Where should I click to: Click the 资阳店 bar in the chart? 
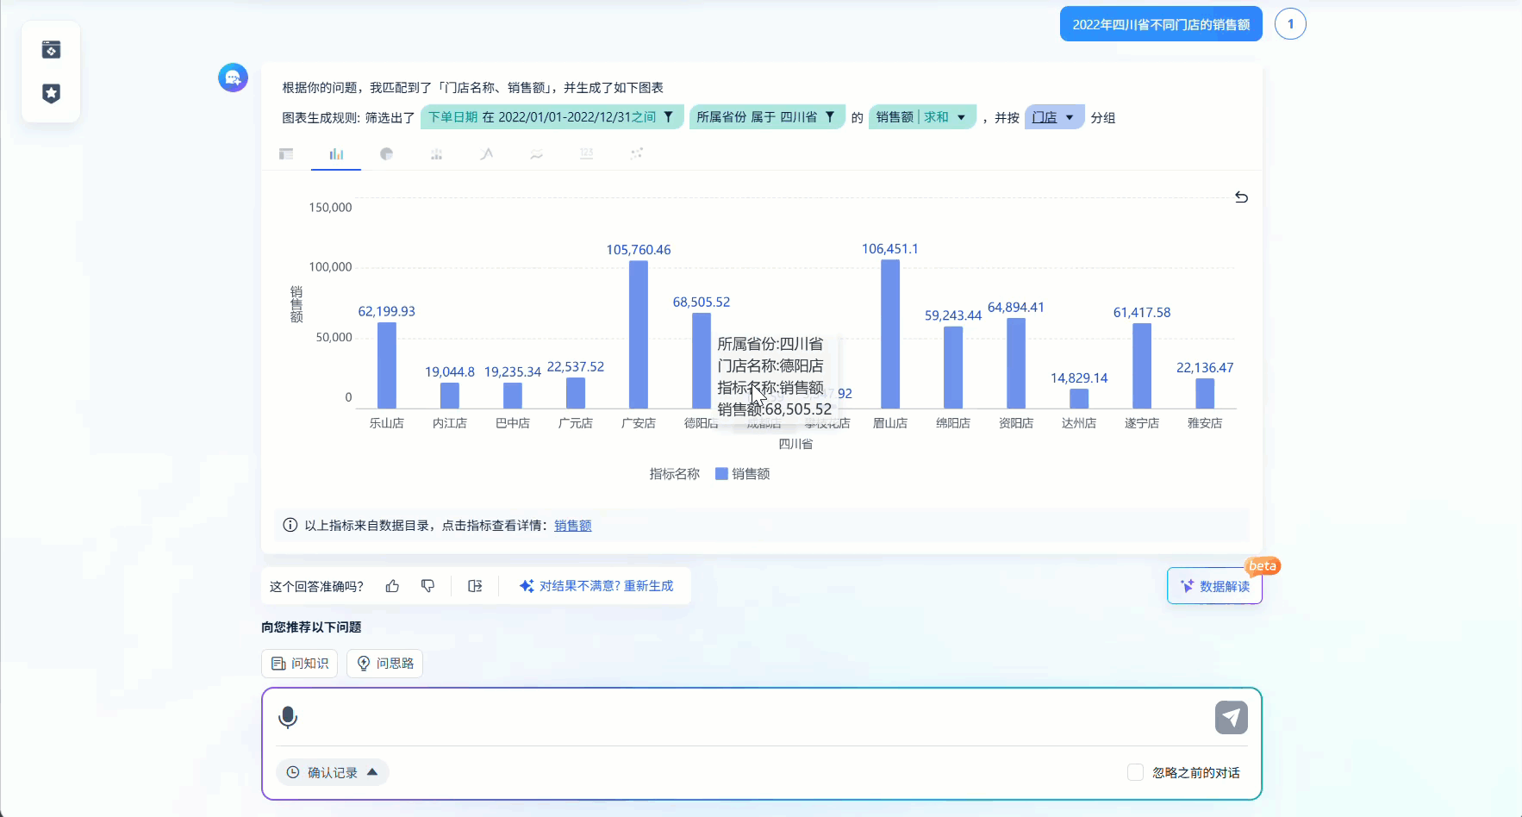[1016, 363]
